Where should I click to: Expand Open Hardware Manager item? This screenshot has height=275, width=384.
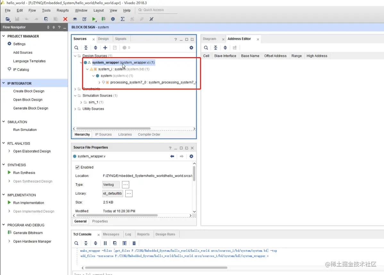tap(9, 241)
